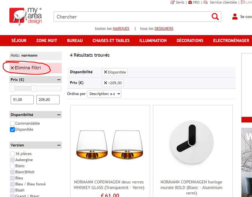
Task: Open the Devis link
Action: click(x=180, y=2)
